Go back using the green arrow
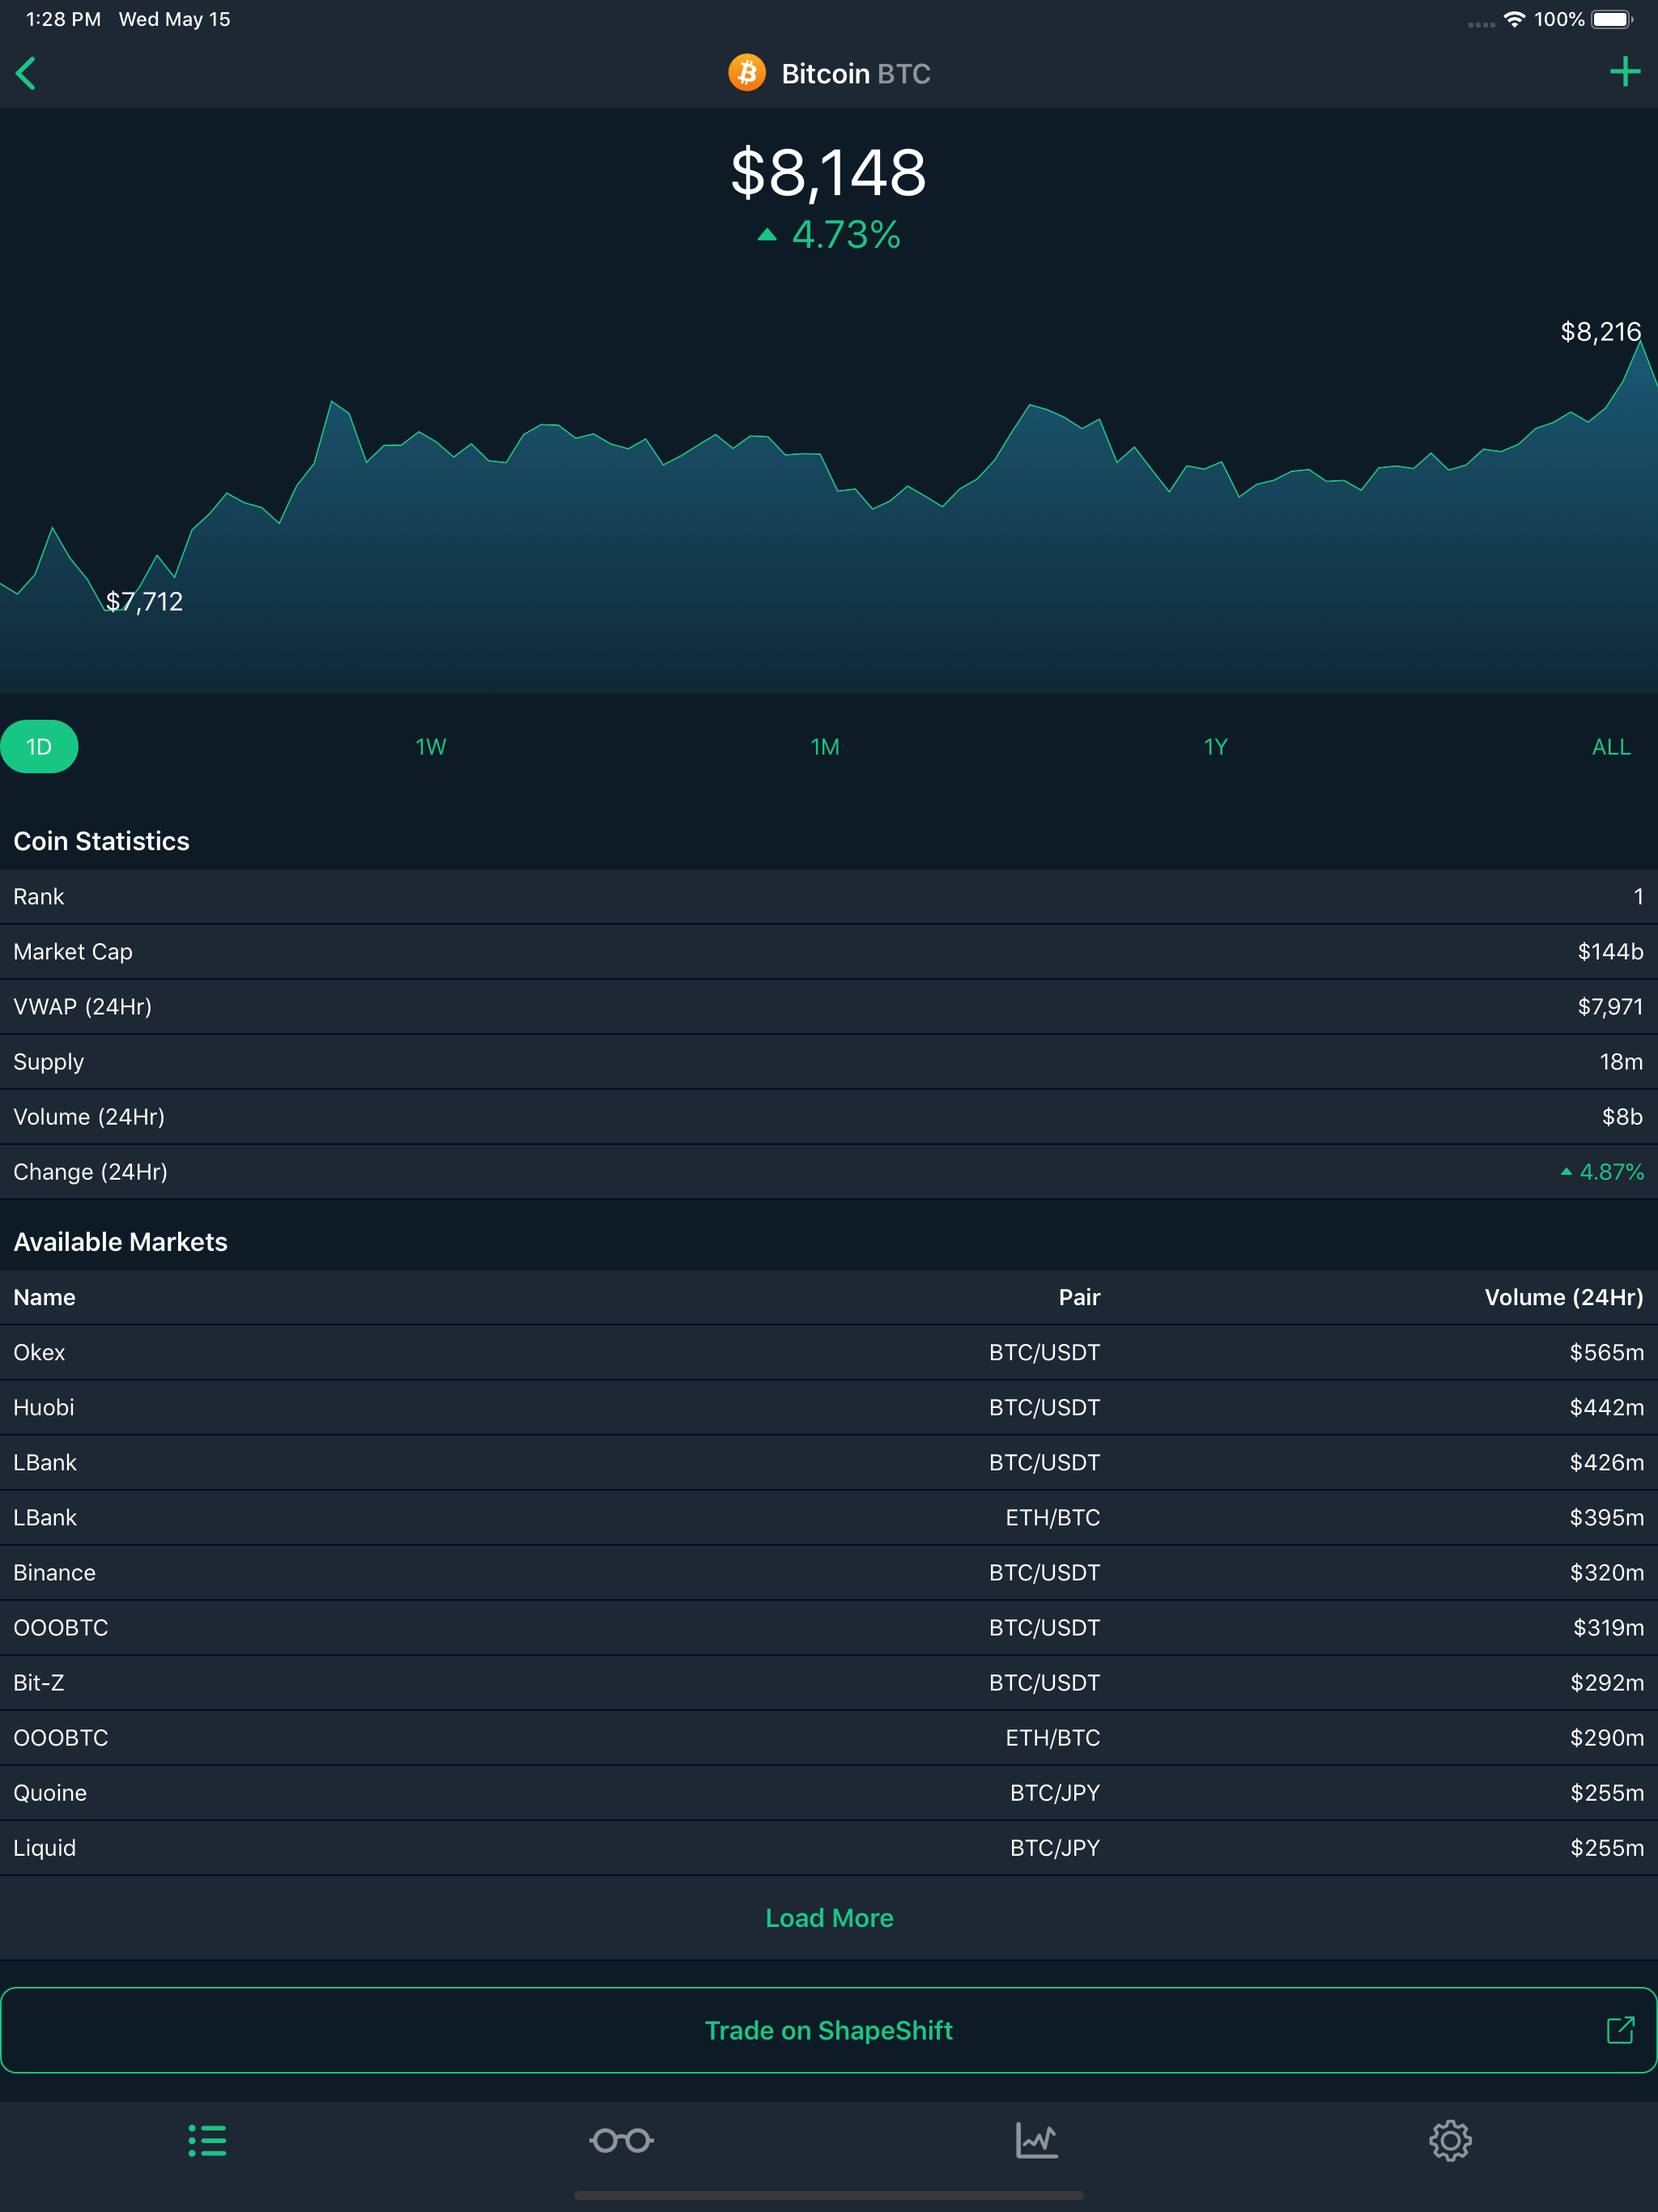The image size is (1658, 2212). pos(26,73)
